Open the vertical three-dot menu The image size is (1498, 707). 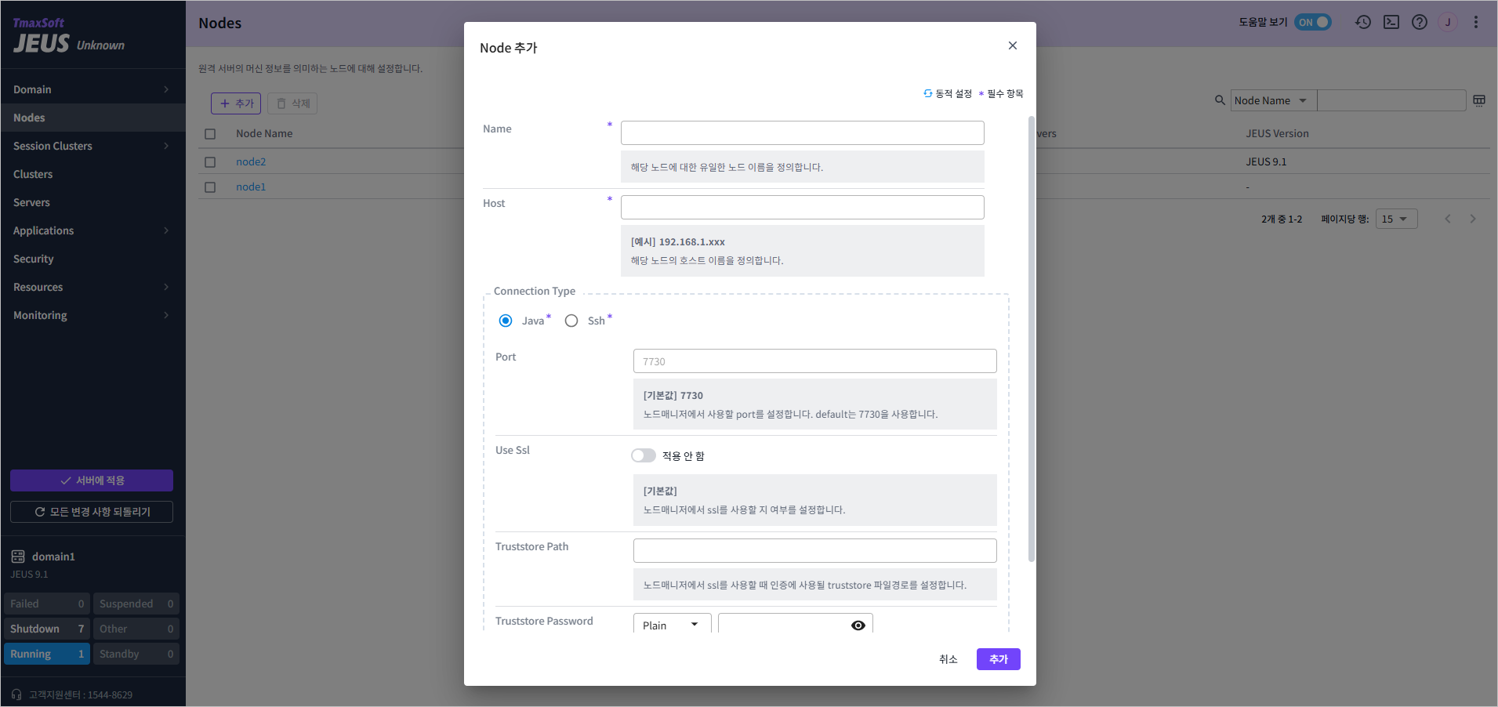[x=1476, y=22]
